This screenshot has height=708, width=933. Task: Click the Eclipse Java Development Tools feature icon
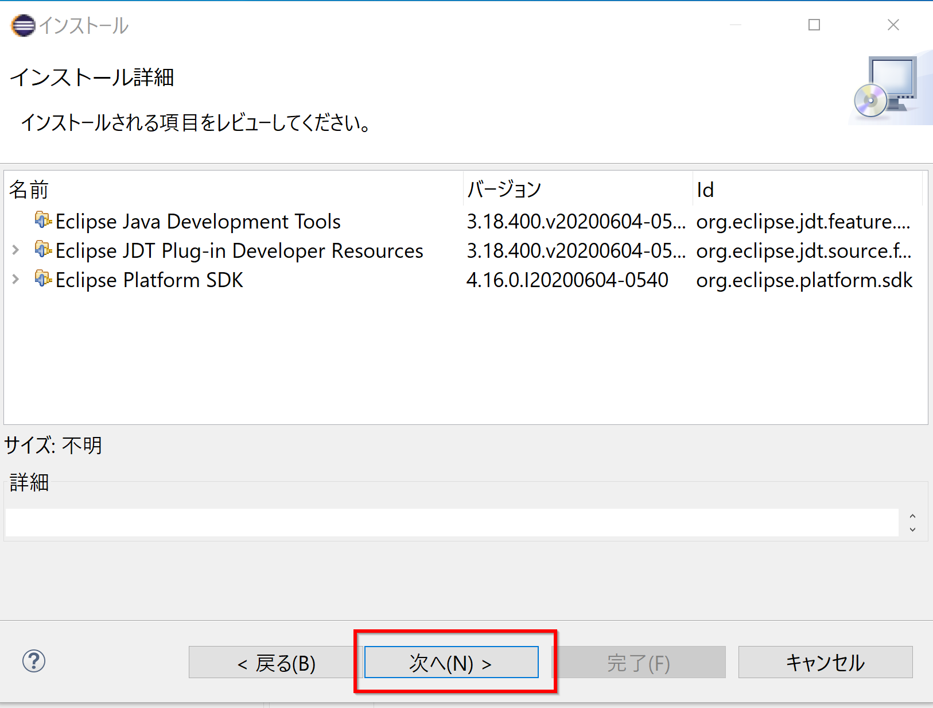point(43,220)
